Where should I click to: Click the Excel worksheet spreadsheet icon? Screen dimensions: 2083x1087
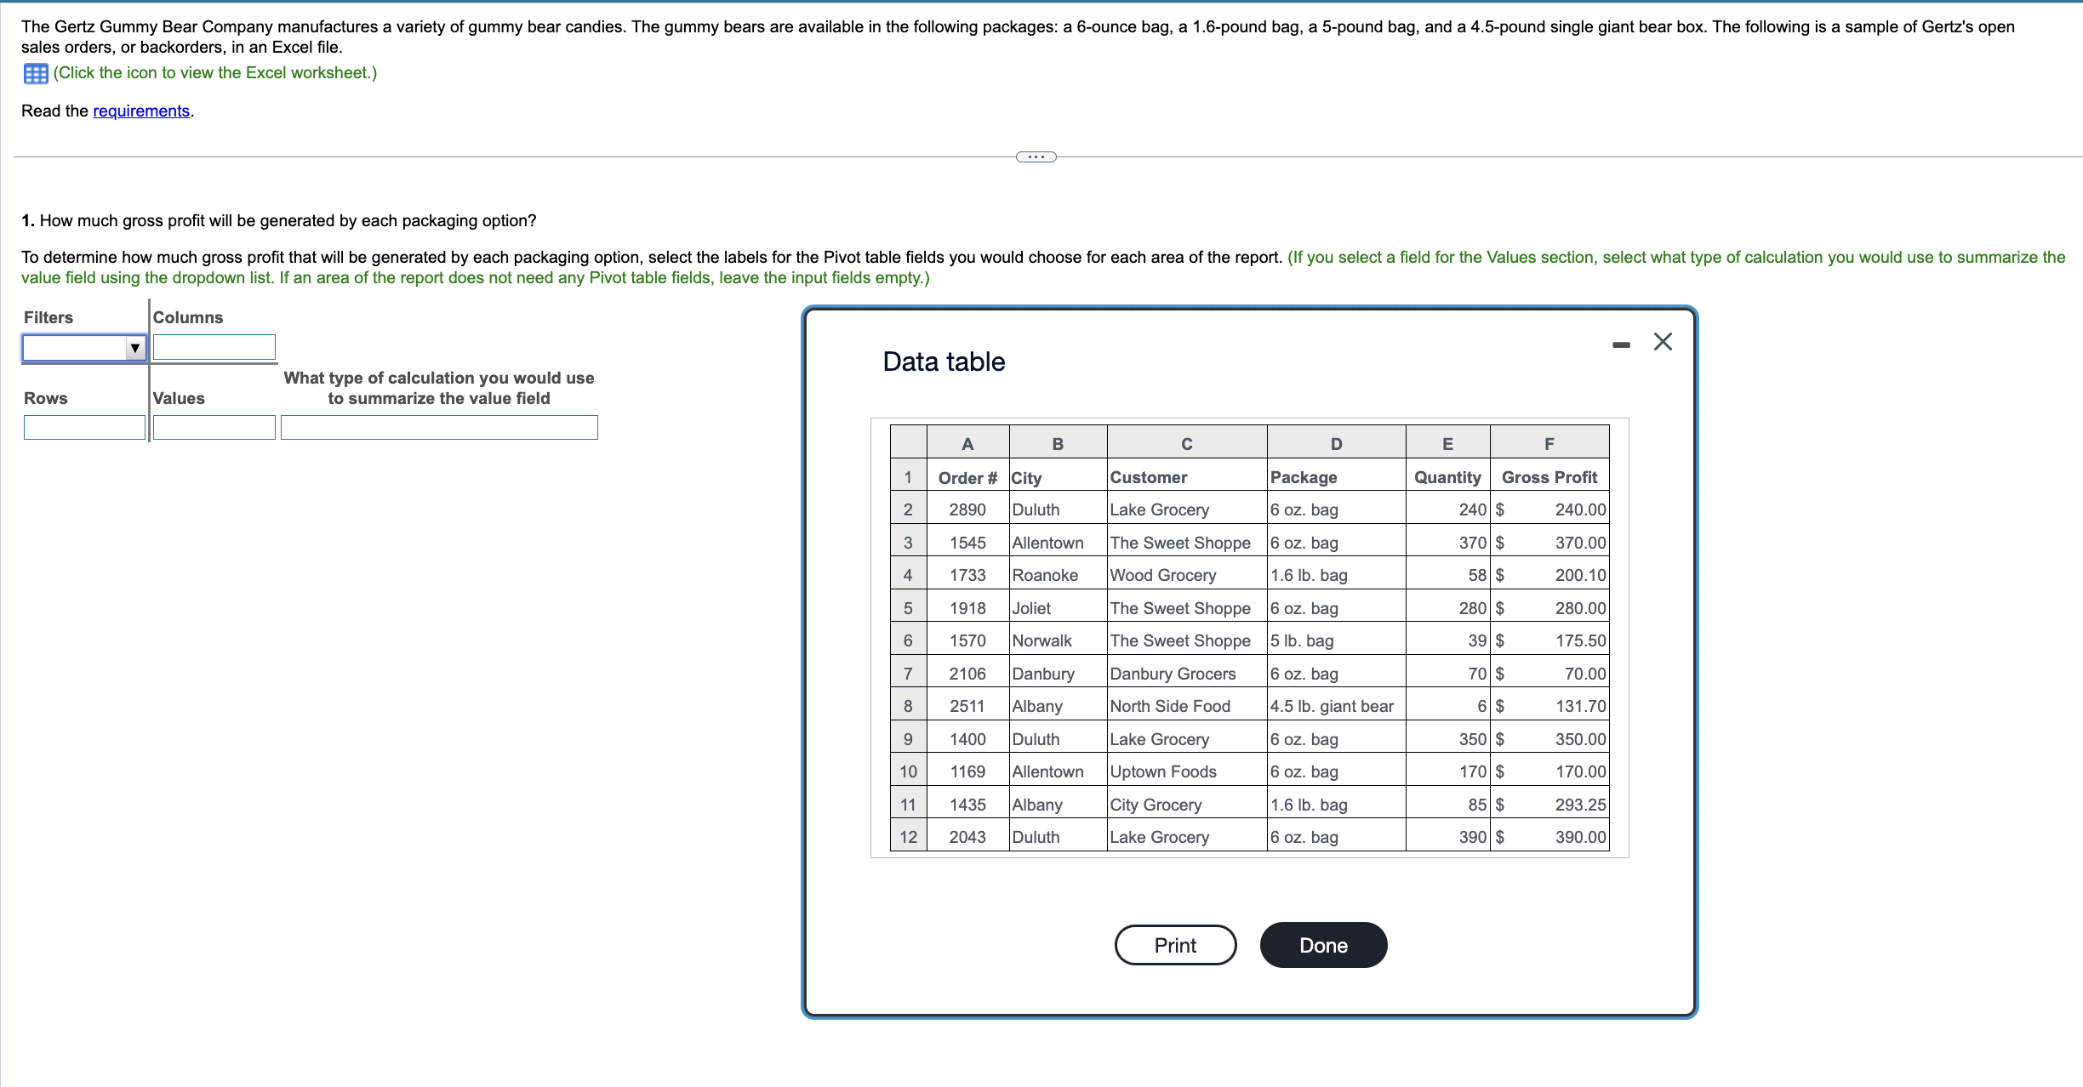point(34,73)
